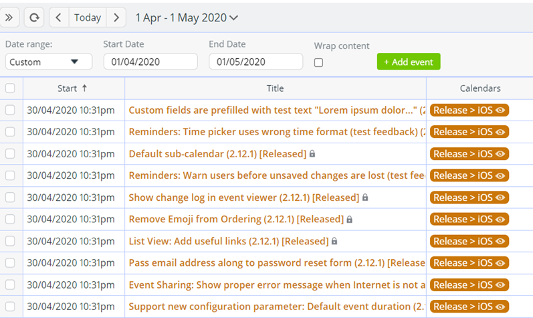The height and width of the screenshot is (318, 533).
Task: Check the row for Support new configuration parameter
Action: click(10, 307)
